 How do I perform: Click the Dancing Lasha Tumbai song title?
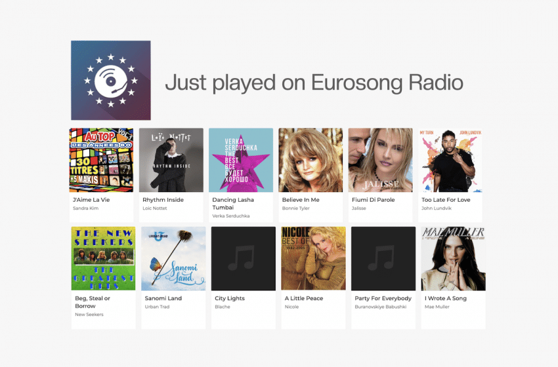click(x=233, y=204)
